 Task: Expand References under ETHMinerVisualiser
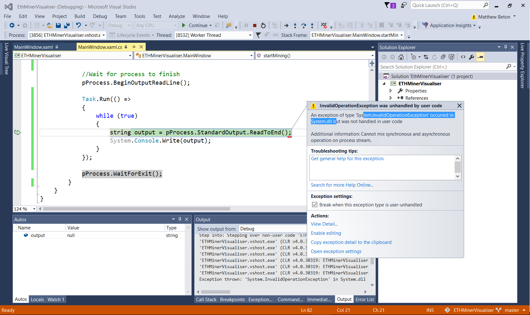(391, 98)
